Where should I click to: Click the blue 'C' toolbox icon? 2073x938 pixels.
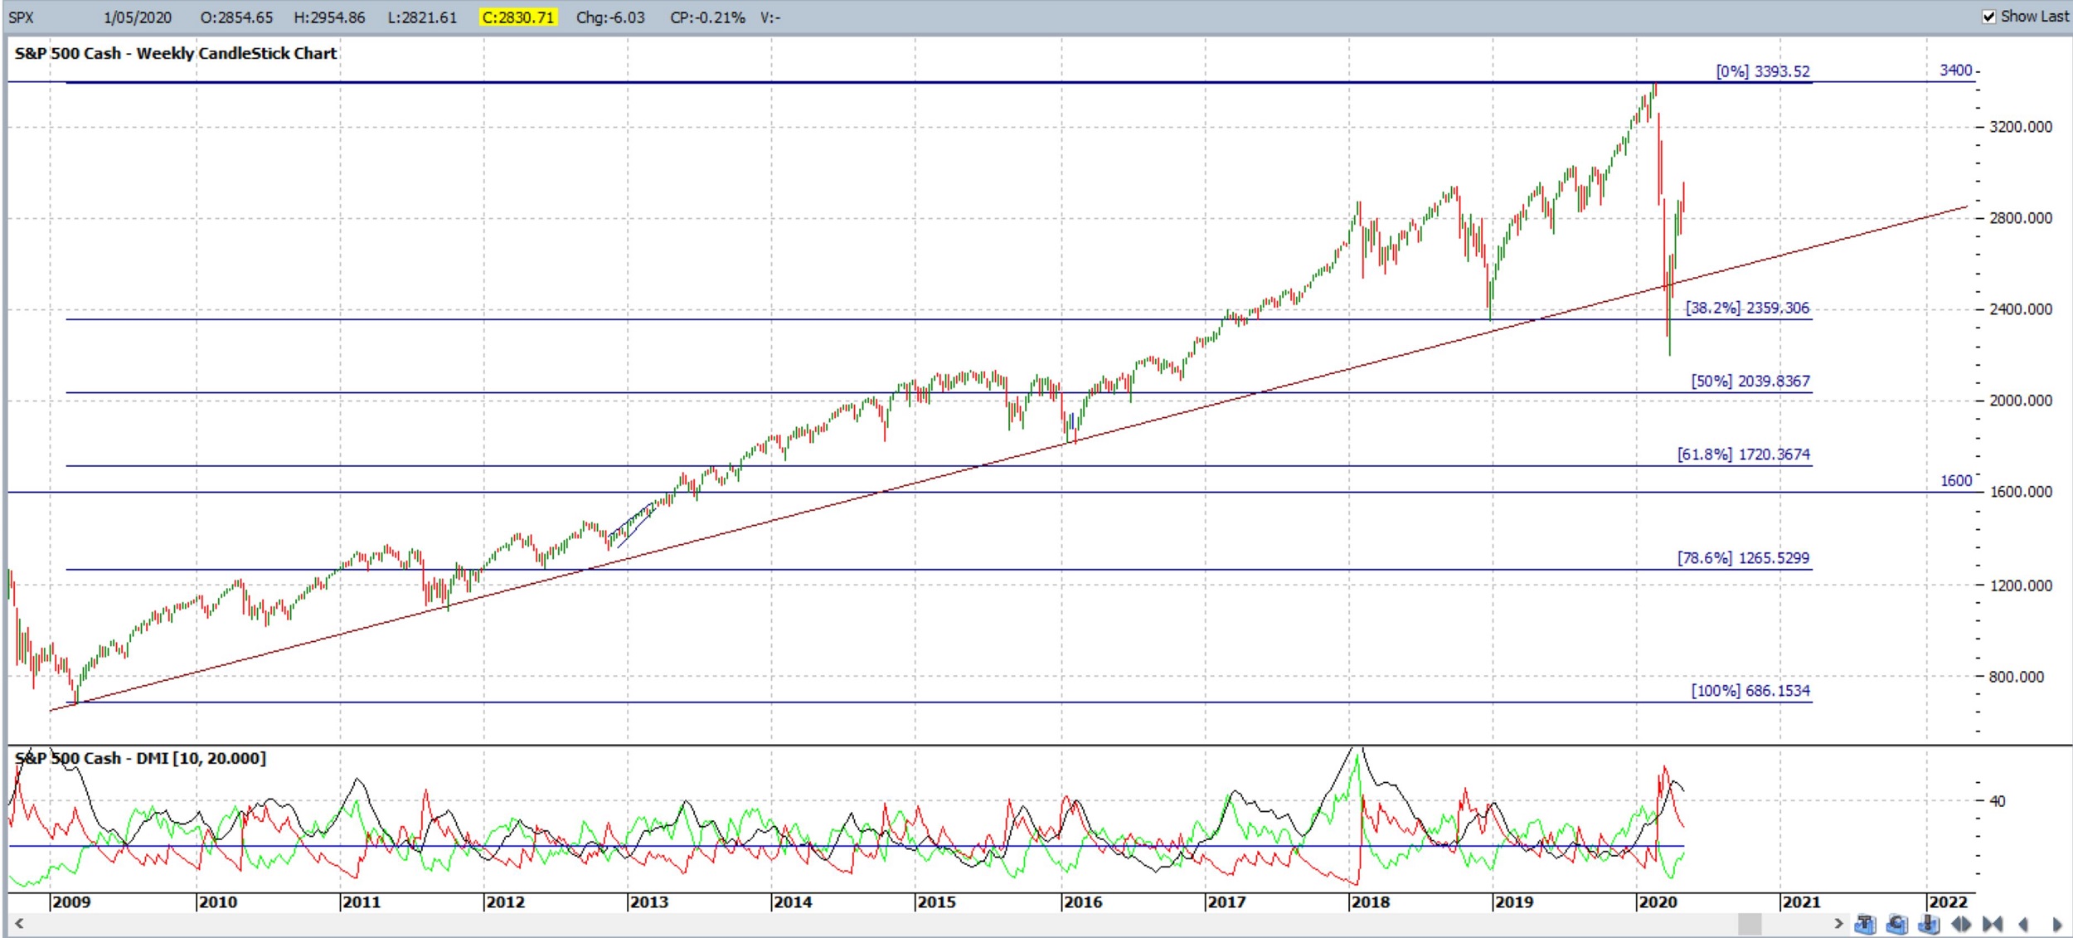(x=1897, y=924)
